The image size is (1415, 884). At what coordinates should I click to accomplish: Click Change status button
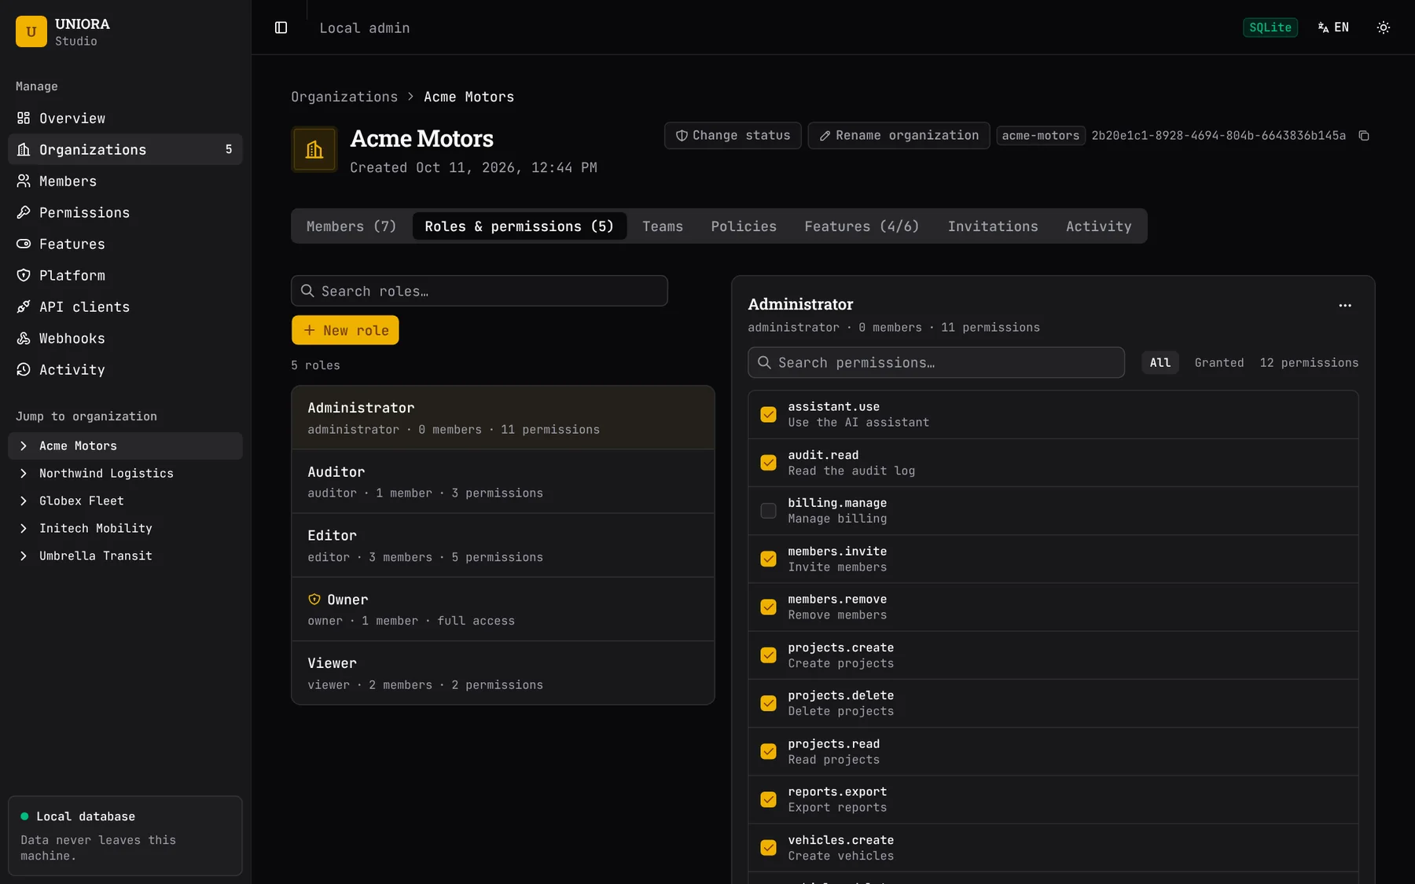coord(733,136)
